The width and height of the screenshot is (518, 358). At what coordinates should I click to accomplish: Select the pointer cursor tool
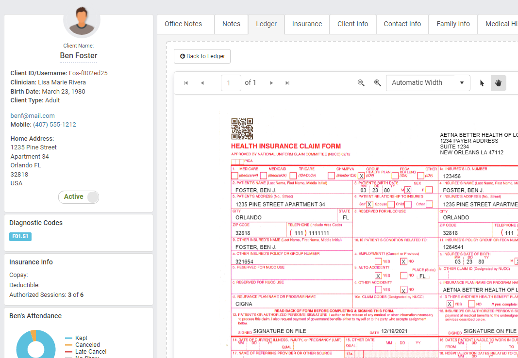(482, 83)
